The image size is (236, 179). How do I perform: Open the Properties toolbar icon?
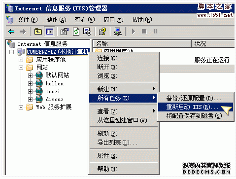click(x=65, y=31)
